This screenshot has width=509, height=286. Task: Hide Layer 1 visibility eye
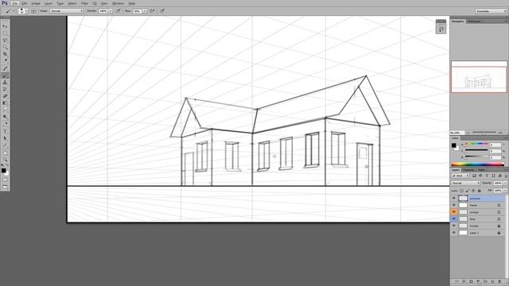click(454, 233)
